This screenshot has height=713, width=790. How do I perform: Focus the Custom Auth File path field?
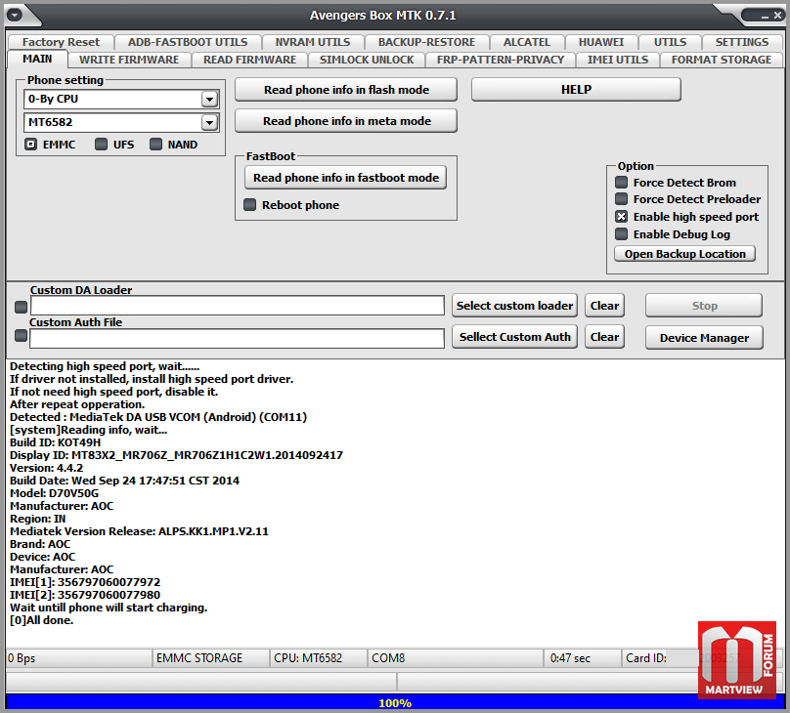pyautogui.click(x=237, y=338)
